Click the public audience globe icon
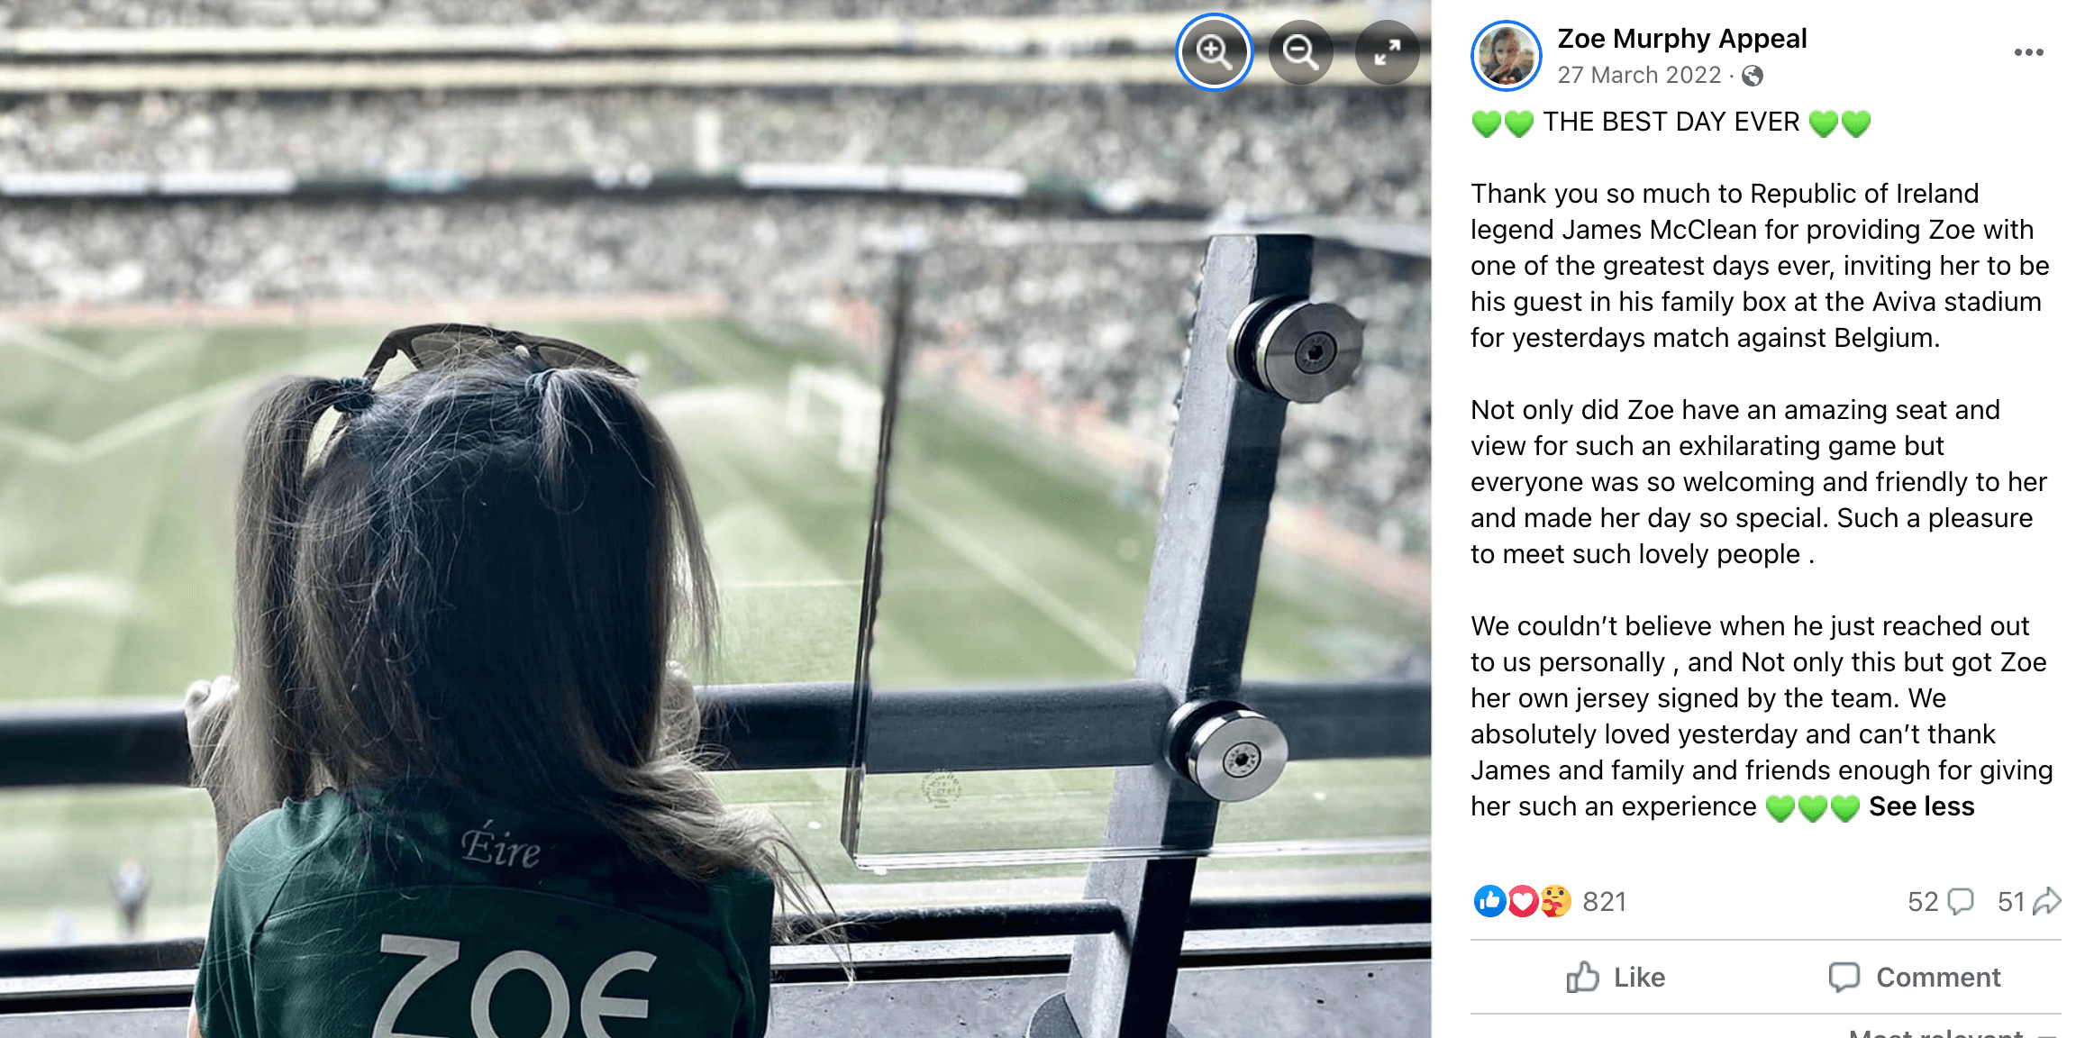Screen dimensions: 2076x1038 tap(1753, 76)
